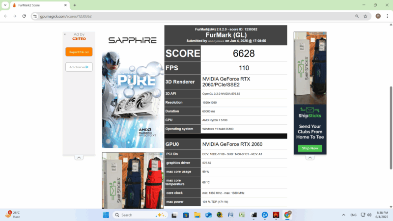Open Microsoft Store from taskbar
Screen dimensions: 393x221
click(186, 215)
